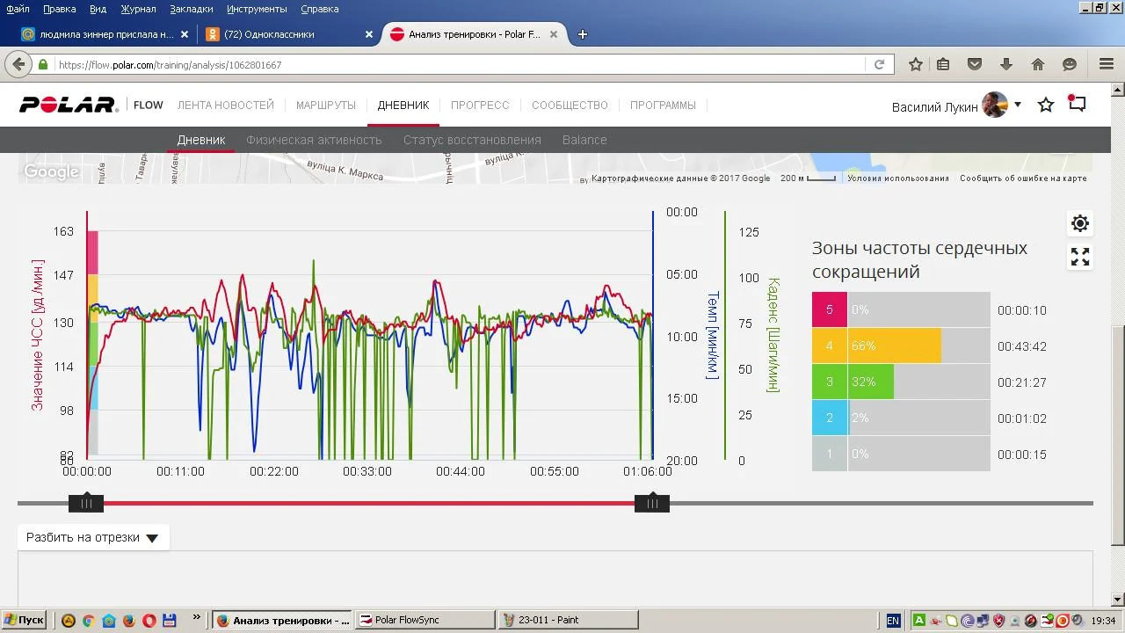This screenshot has height=633, width=1125.
Task: Open a new browser tab
Action: click(x=582, y=34)
